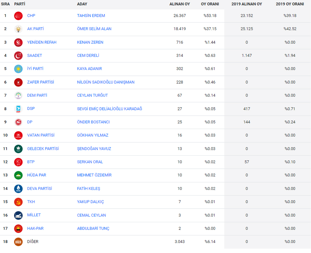Open the BTP party link
The height and width of the screenshot is (253, 311).
[x=31, y=162]
